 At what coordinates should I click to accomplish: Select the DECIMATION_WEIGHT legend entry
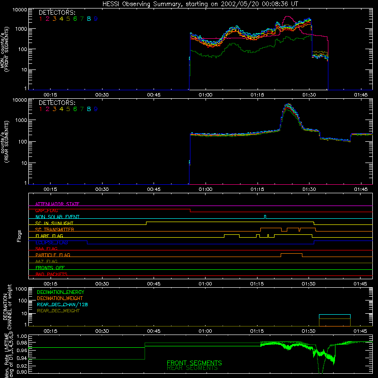pos(60,298)
